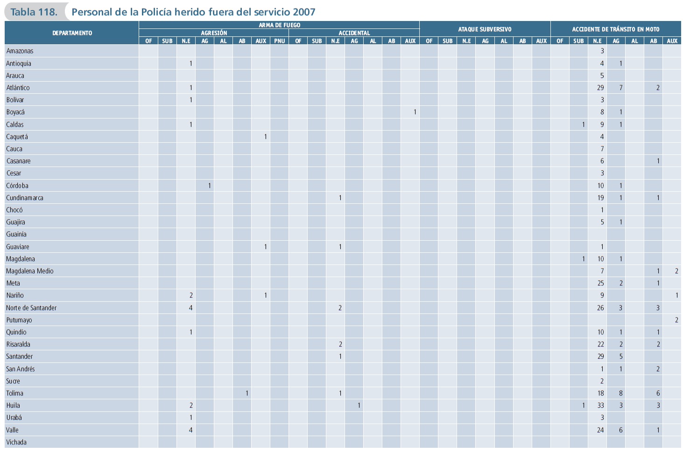This screenshot has width=683, height=452.
Task: Select the ATAQUE SUBVERSIVO header
Action: pyautogui.click(x=485, y=29)
